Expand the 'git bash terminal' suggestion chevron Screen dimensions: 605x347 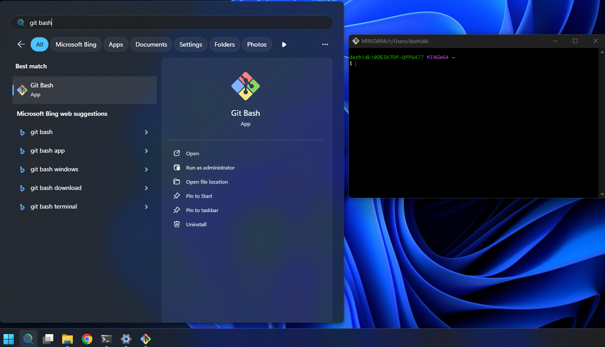(x=146, y=207)
